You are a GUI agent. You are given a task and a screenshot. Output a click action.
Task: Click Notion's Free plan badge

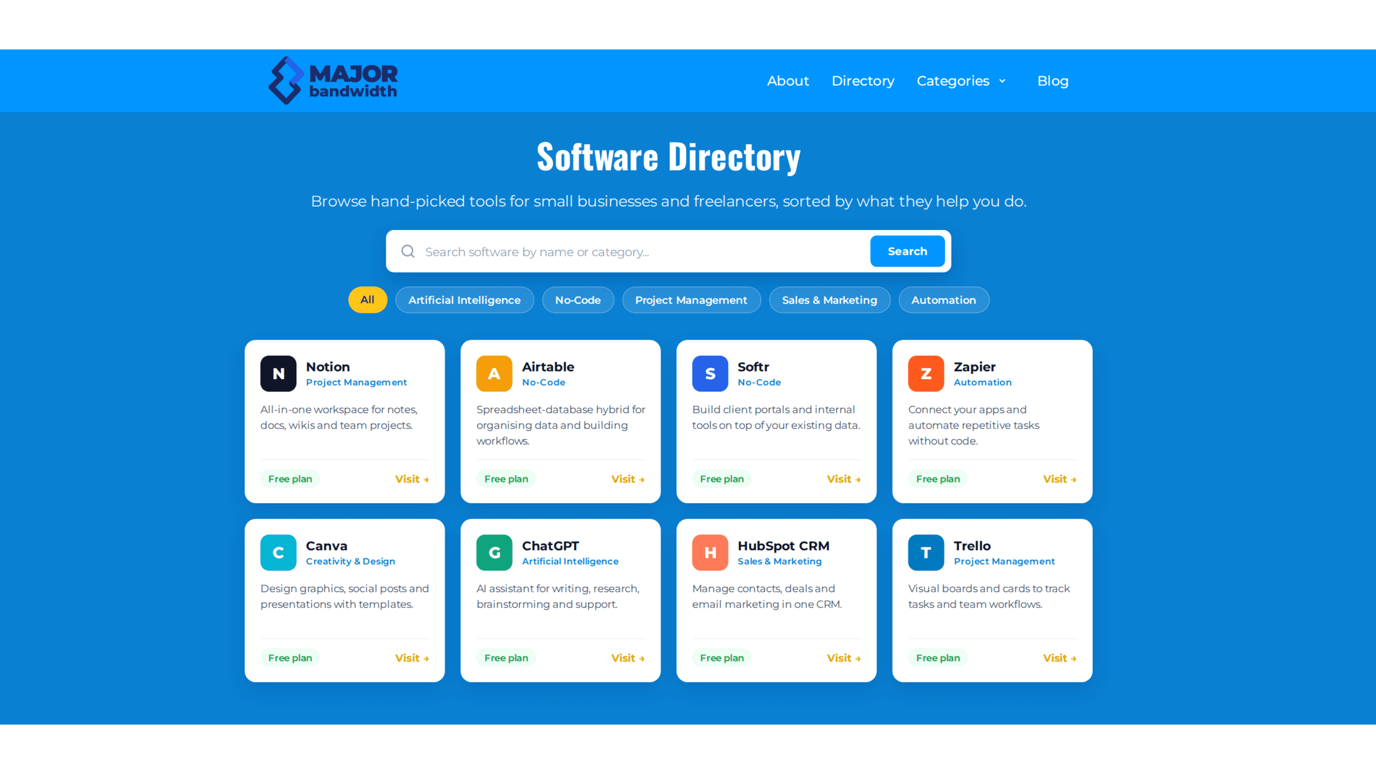pos(290,479)
